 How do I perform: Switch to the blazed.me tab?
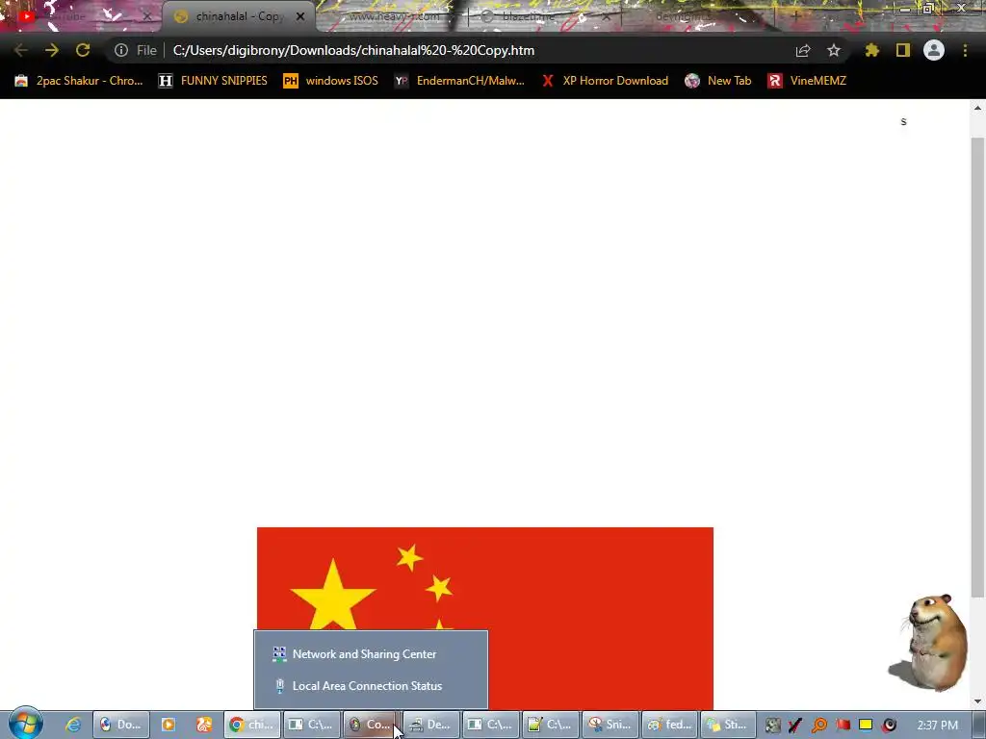[544, 16]
